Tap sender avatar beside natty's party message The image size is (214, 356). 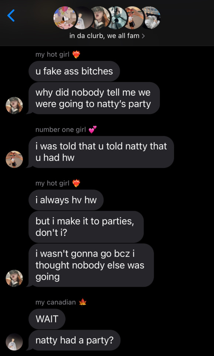[14, 105]
